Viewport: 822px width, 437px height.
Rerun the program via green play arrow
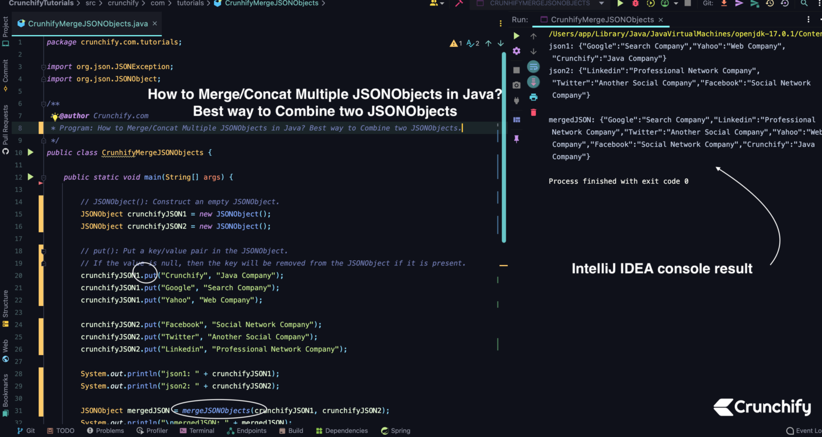[x=517, y=35]
